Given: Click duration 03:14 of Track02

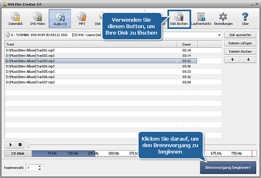Looking at the screenshot, I should [187, 55].
